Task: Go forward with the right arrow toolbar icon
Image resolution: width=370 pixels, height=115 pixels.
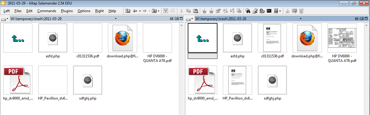Action: pyautogui.click(x=145, y=11)
